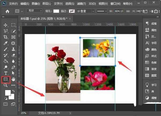Select the Crop tool
This screenshot has height=116, width=161.
pos(6,37)
